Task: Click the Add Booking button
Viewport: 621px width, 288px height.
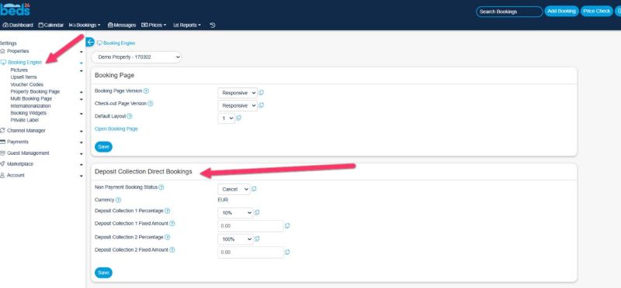Action: tap(561, 12)
